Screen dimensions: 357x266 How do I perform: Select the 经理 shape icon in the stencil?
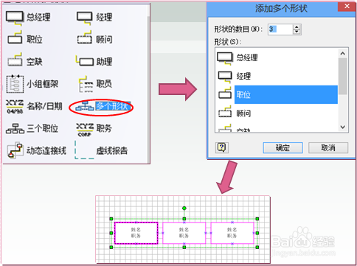(85, 18)
